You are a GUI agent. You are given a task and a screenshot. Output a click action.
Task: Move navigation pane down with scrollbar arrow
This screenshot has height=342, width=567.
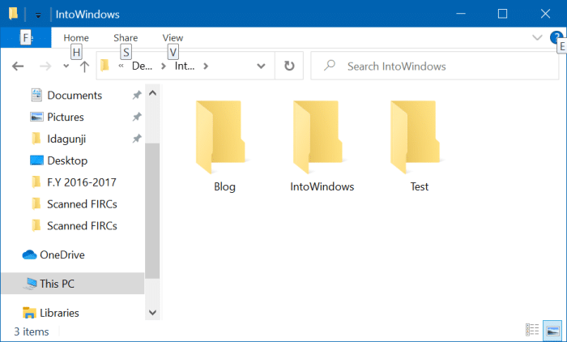(152, 312)
